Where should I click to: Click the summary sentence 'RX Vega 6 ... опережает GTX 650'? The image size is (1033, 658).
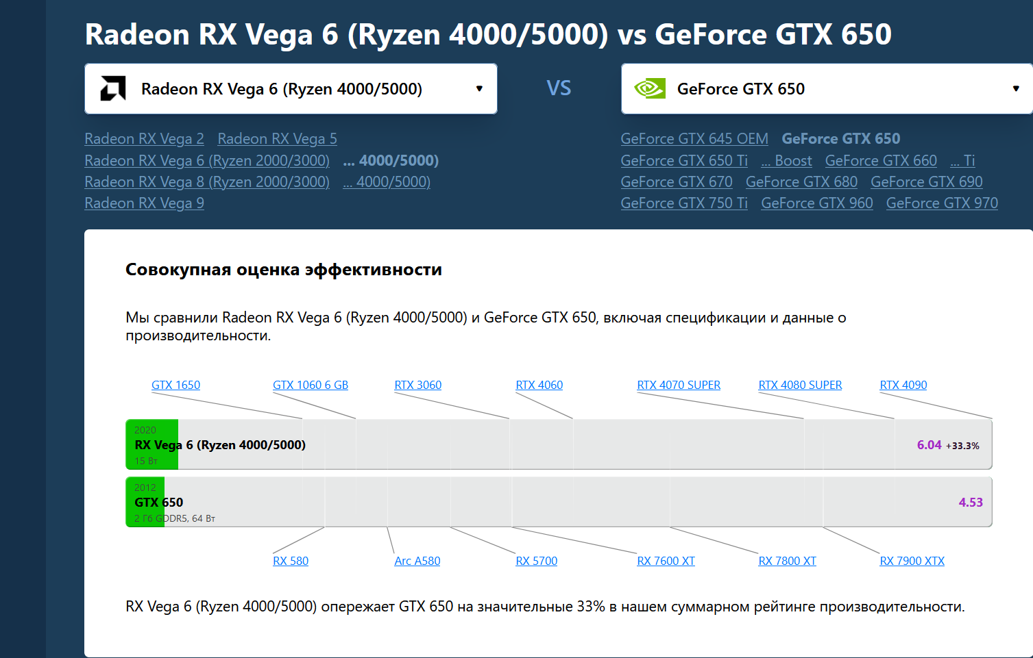[545, 607]
